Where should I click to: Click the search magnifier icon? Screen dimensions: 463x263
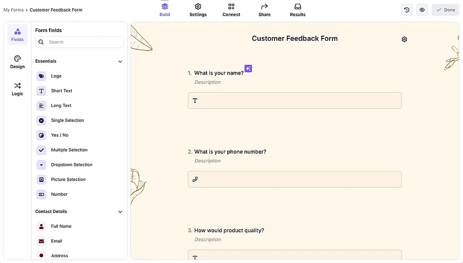pyautogui.click(x=41, y=42)
